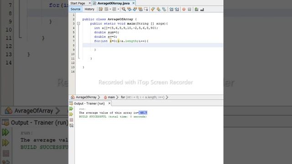The width and height of the screenshot is (292, 164).
Task: Find the next occurrence
Action: pyautogui.click(x=135, y=9)
